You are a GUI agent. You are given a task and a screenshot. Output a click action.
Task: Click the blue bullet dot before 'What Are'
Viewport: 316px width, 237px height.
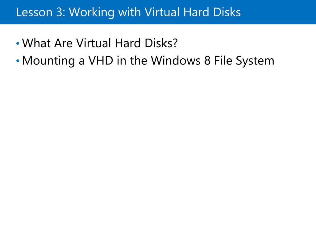click(x=18, y=43)
